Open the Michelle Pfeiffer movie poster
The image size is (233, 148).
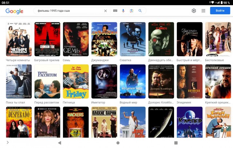click(47, 122)
